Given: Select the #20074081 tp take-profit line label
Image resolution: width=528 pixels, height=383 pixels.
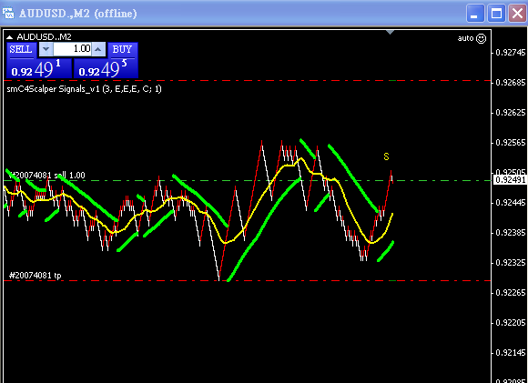Looking at the screenshot, I should [x=36, y=276].
